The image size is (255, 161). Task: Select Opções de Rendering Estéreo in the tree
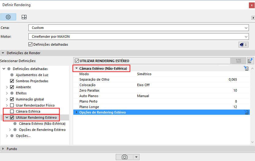click(42, 130)
